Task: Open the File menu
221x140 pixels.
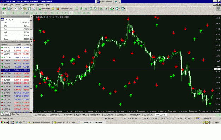Action: tap(6, 5)
